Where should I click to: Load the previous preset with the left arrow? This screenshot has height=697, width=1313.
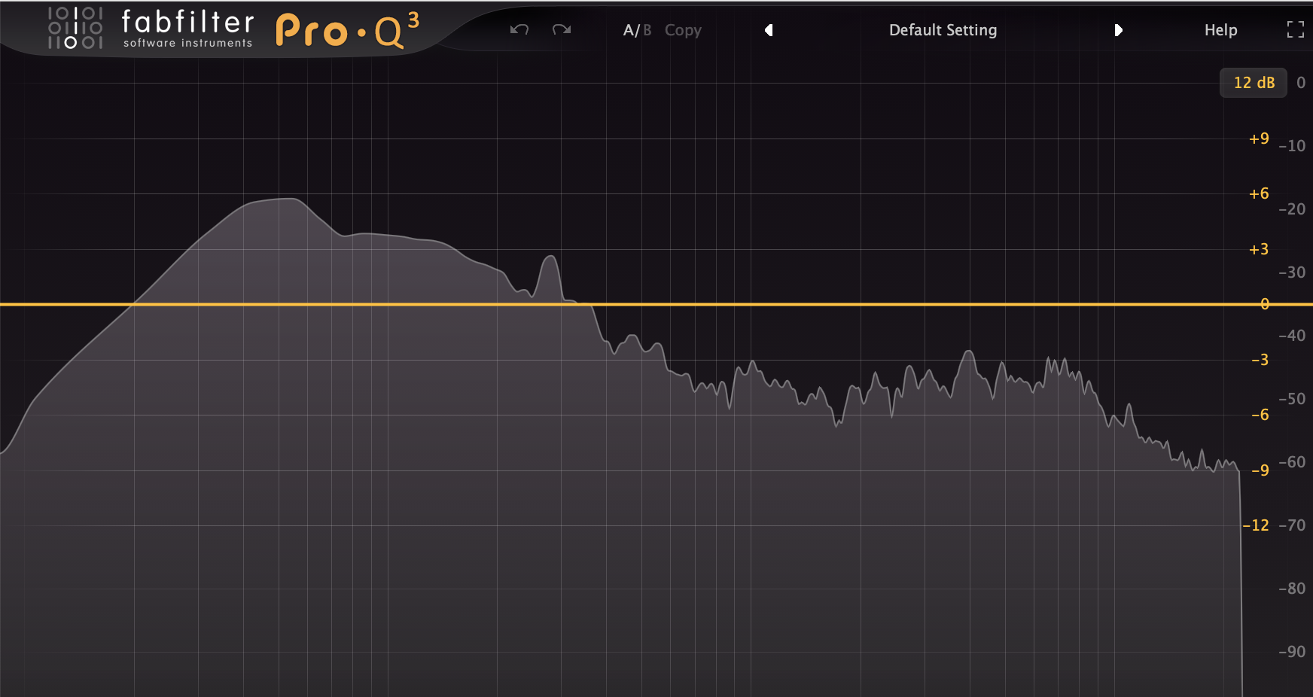pyautogui.click(x=769, y=30)
